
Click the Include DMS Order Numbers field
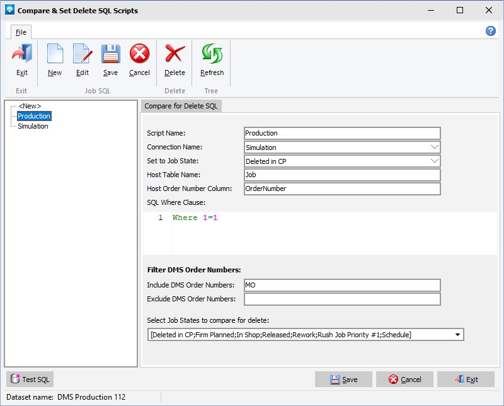point(342,285)
